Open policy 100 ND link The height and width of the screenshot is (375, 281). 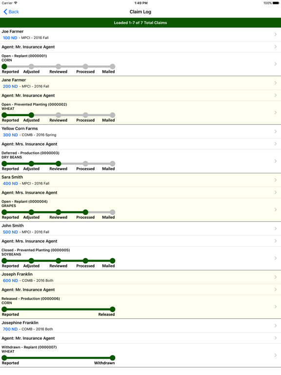(x=10, y=38)
